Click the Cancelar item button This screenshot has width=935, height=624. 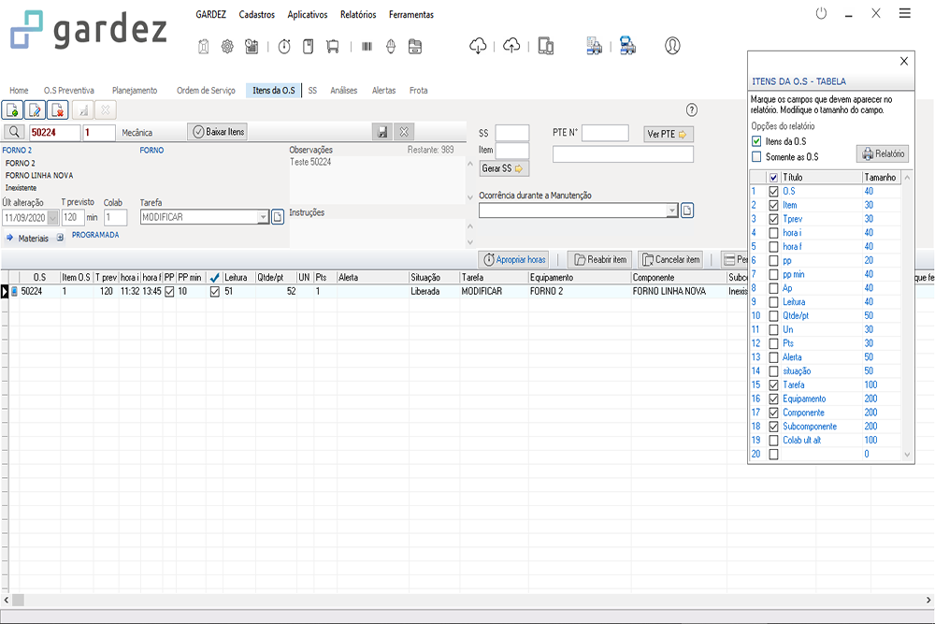[670, 259]
